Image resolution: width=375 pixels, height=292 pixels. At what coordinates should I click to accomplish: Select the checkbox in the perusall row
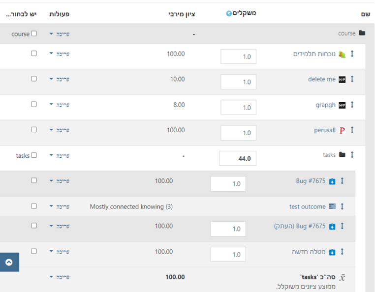click(x=34, y=130)
